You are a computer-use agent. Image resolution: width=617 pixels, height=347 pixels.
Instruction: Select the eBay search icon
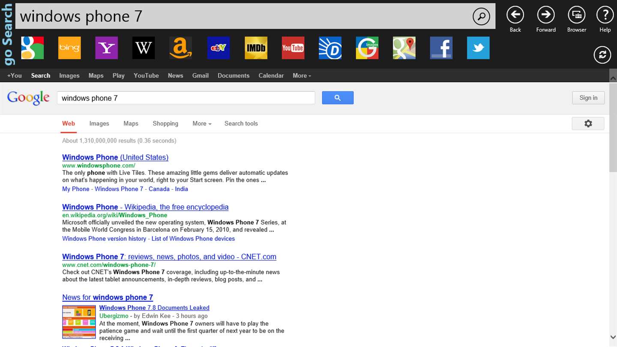tap(219, 48)
